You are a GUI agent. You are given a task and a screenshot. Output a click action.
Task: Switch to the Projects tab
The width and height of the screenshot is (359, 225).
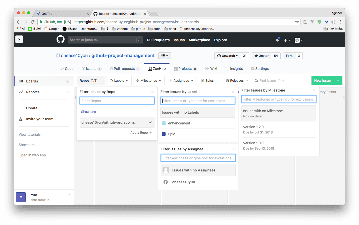[x=185, y=69]
